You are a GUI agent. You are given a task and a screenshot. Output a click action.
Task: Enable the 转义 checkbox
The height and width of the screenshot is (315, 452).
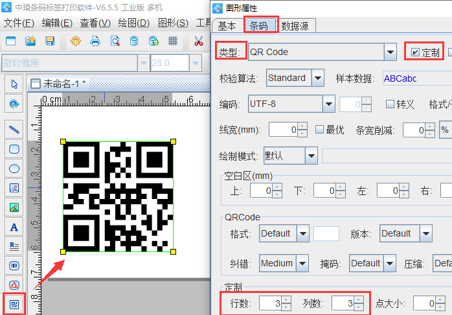click(390, 104)
